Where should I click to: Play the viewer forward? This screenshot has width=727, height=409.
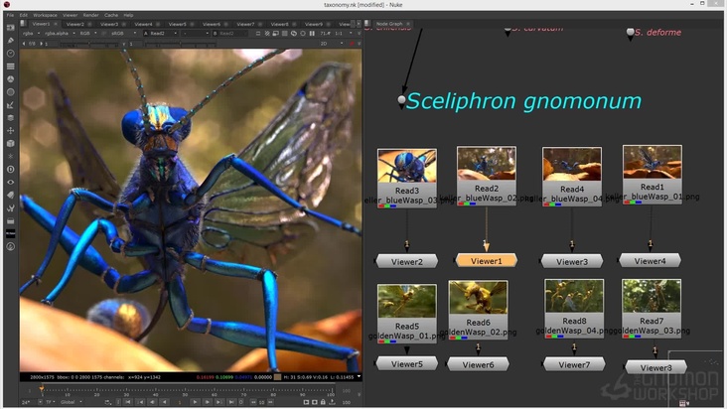196,402
